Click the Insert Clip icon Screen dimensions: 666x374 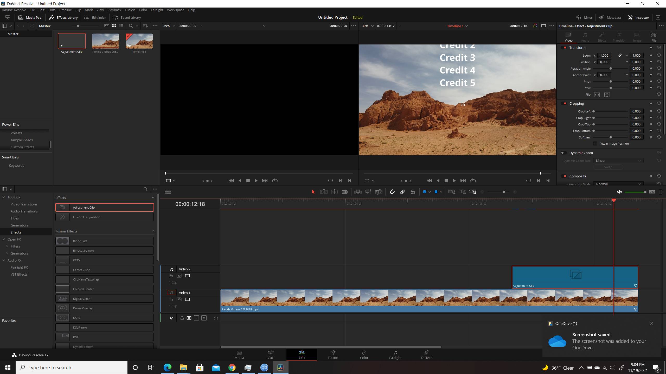(358, 192)
